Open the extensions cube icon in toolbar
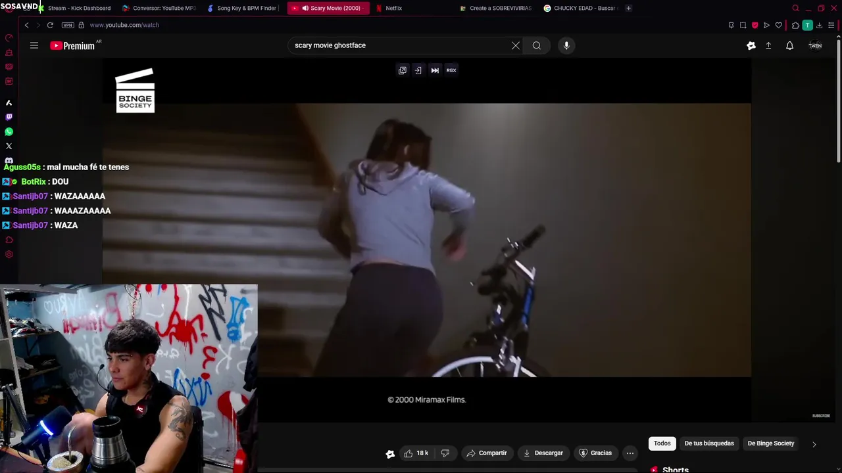The width and height of the screenshot is (842, 473). [795, 25]
